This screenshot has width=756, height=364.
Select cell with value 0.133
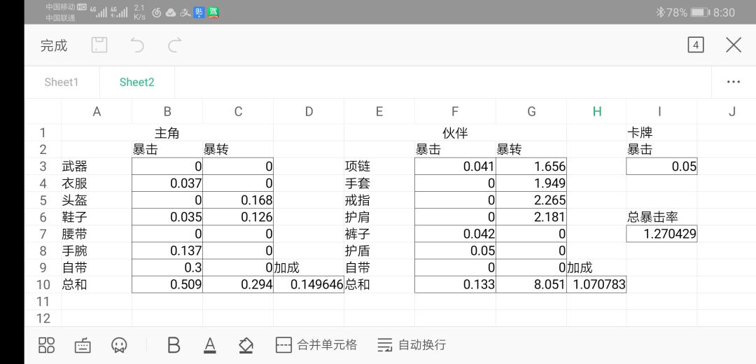[x=455, y=284]
